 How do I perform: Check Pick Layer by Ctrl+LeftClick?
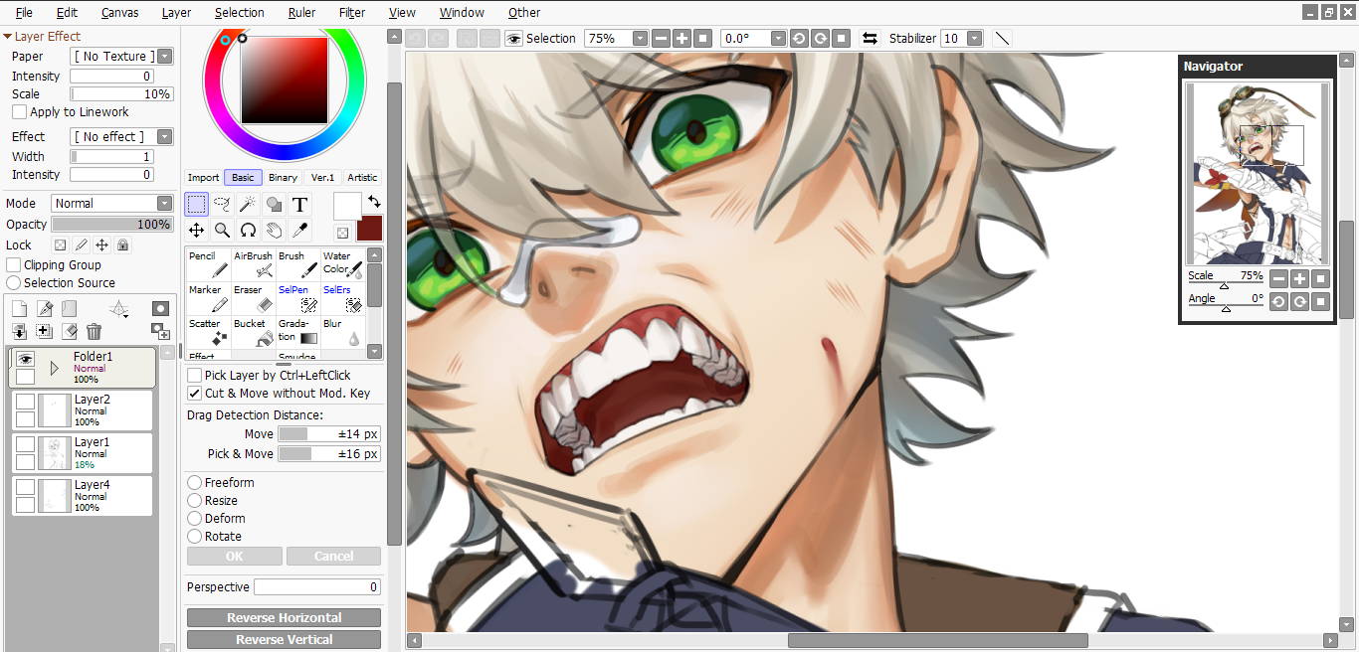pos(195,375)
